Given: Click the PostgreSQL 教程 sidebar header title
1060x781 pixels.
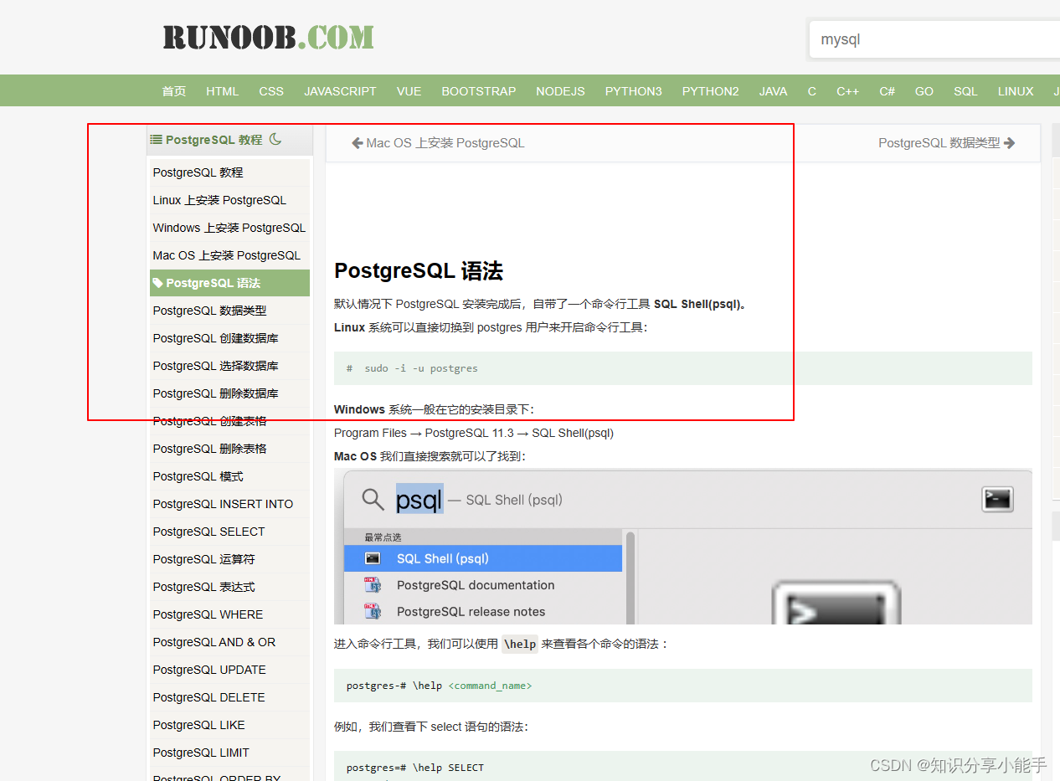Looking at the screenshot, I should point(214,140).
